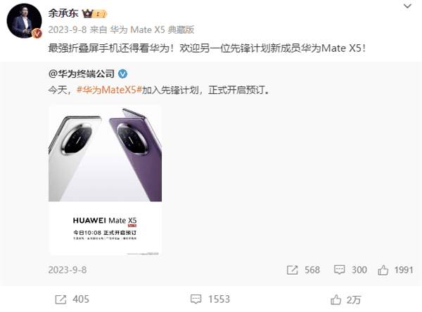Open the #华为MateX5# hashtag topic
Screen dimensions: 422x312
click(x=109, y=90)
